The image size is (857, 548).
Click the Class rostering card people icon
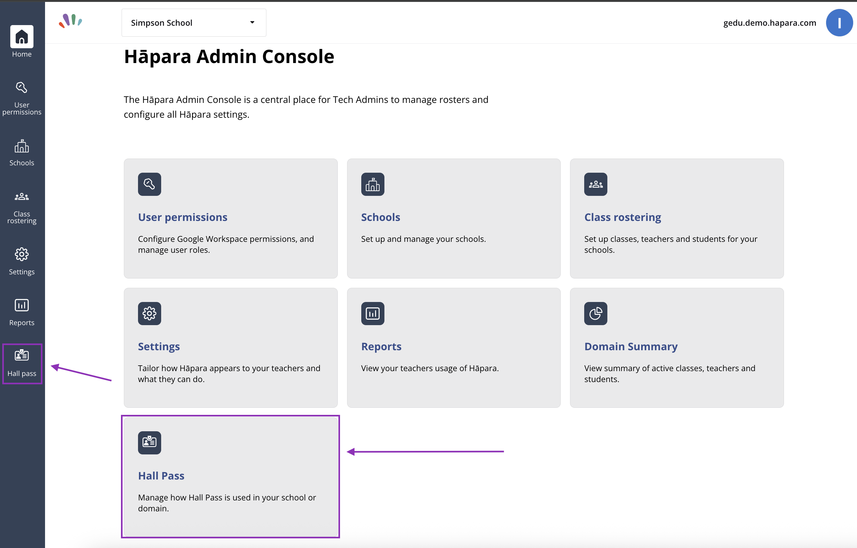click(x=595, y=184)
